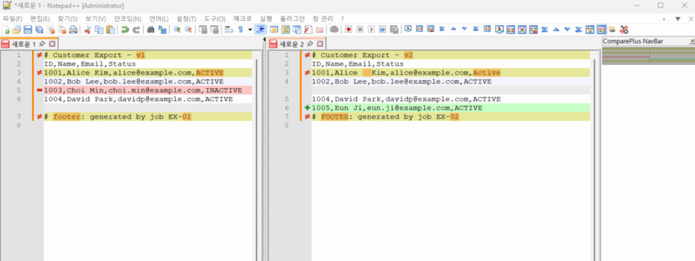Image resolution: width=695 pixels, height=261 pixels.
Task: Close the 새로운 1 tab
Action: coord(52,44)
